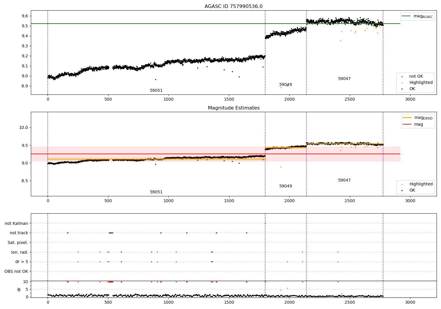This screenshot has width=441, height=309.
Task: Click the "Ion. rad." row label
Action: [x=20, y=252]
